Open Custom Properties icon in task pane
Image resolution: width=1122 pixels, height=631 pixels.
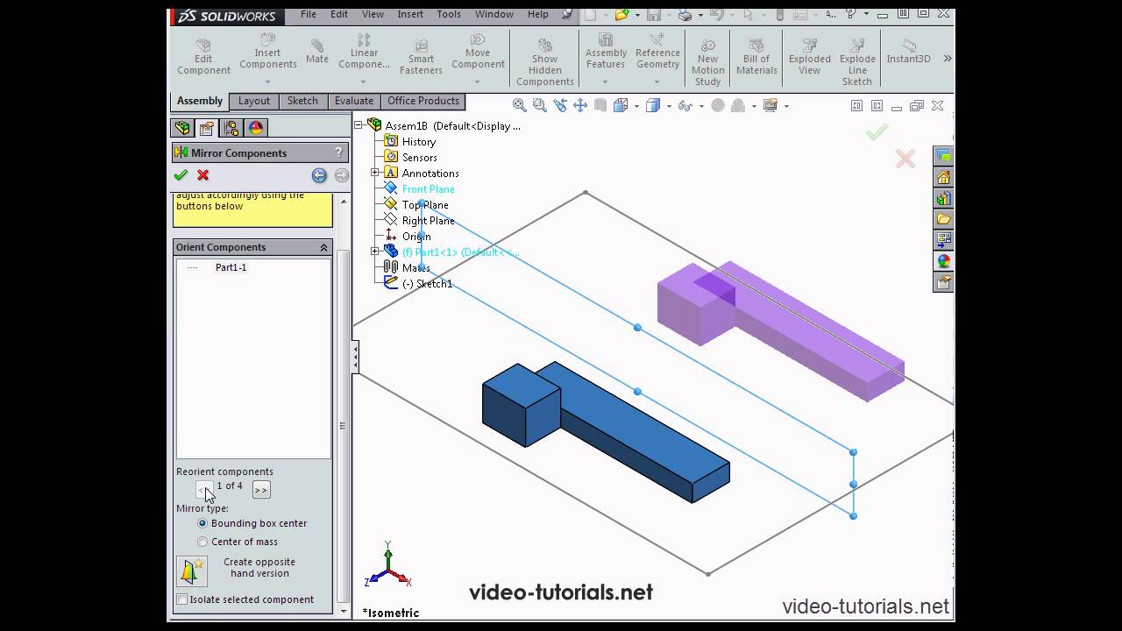(x=943, y=282)
